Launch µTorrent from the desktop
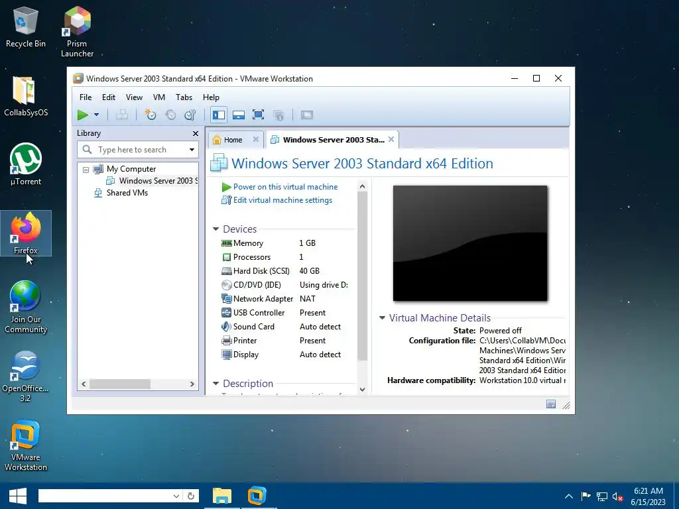This screenshot has width=679, height=509. (x=26, y=164)
